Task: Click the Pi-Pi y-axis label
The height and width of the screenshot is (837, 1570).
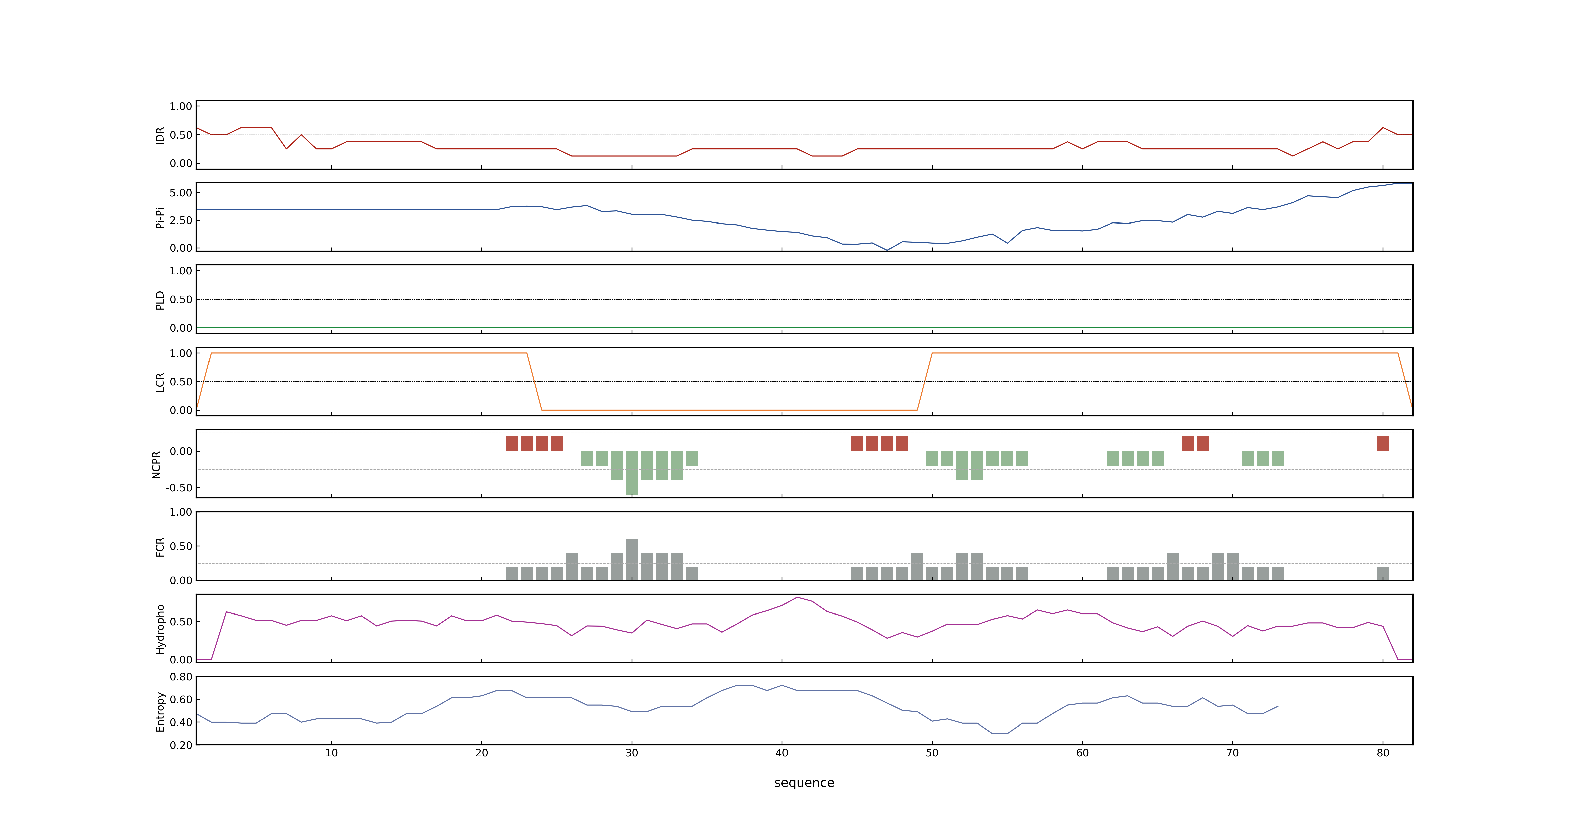Action: coord(160,217)
